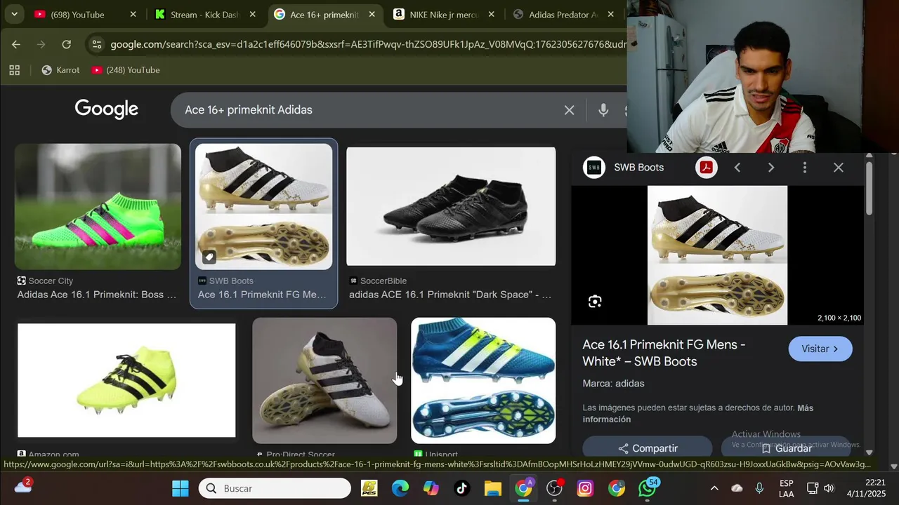Close the Adidas Predator tab
Viewport: 899px width, 505px height.
[610, 14]
